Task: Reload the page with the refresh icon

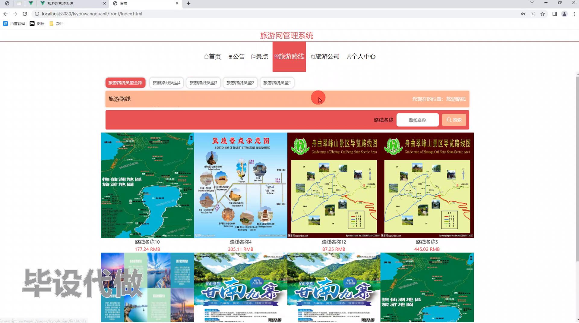Action: (x=25, y=14)
